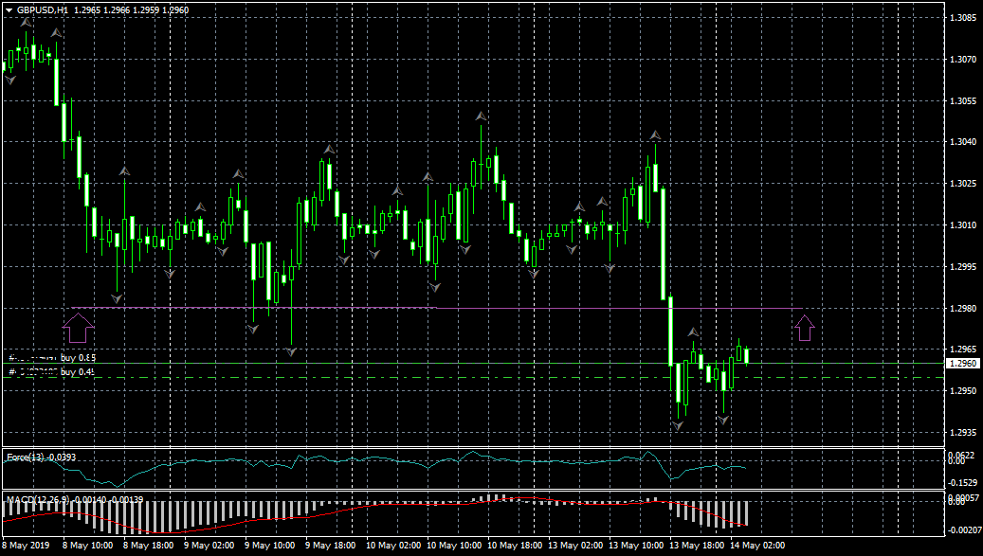Open the GBPUSD,H1 chart dropdown triangle
The height and width of the screenshot is (556, 983).
(9, 9)
